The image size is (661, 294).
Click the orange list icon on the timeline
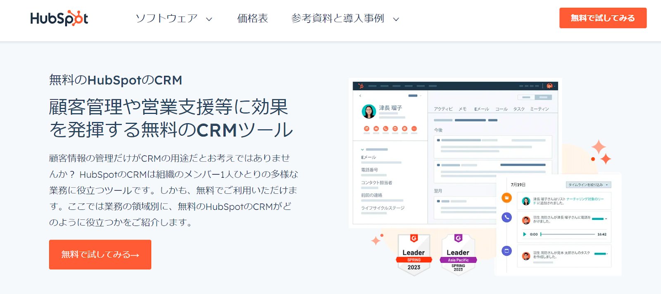506,198
